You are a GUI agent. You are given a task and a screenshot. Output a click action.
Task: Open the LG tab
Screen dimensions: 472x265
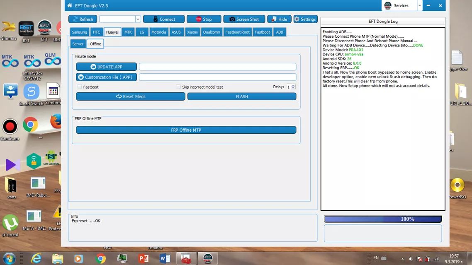(142, 32)
